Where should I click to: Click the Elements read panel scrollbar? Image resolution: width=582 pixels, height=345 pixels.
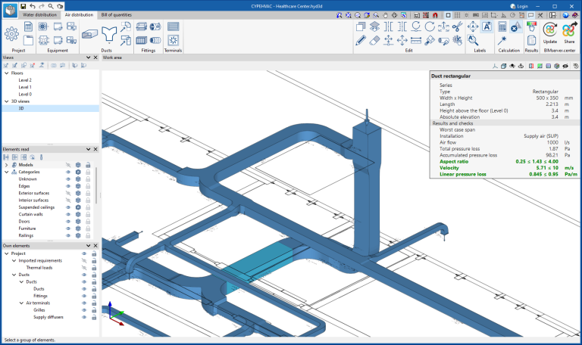[96, 185]
